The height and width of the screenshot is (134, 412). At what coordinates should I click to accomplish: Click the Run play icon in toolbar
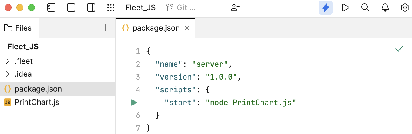[345, 8]
